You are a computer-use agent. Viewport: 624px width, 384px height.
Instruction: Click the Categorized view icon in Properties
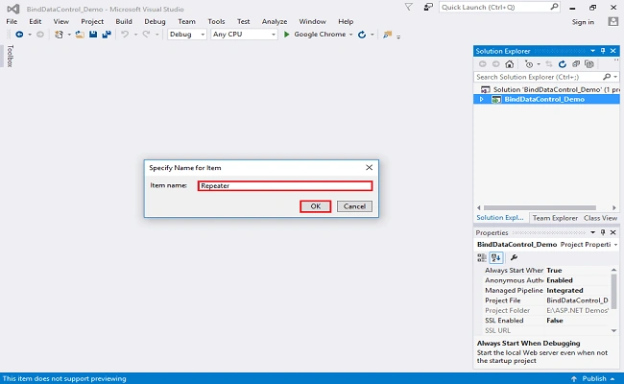[x=482, y=257]
